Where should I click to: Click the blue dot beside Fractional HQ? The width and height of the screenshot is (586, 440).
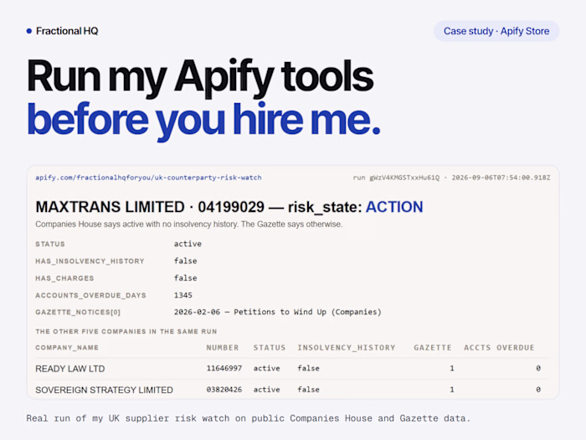pos(29,31)
